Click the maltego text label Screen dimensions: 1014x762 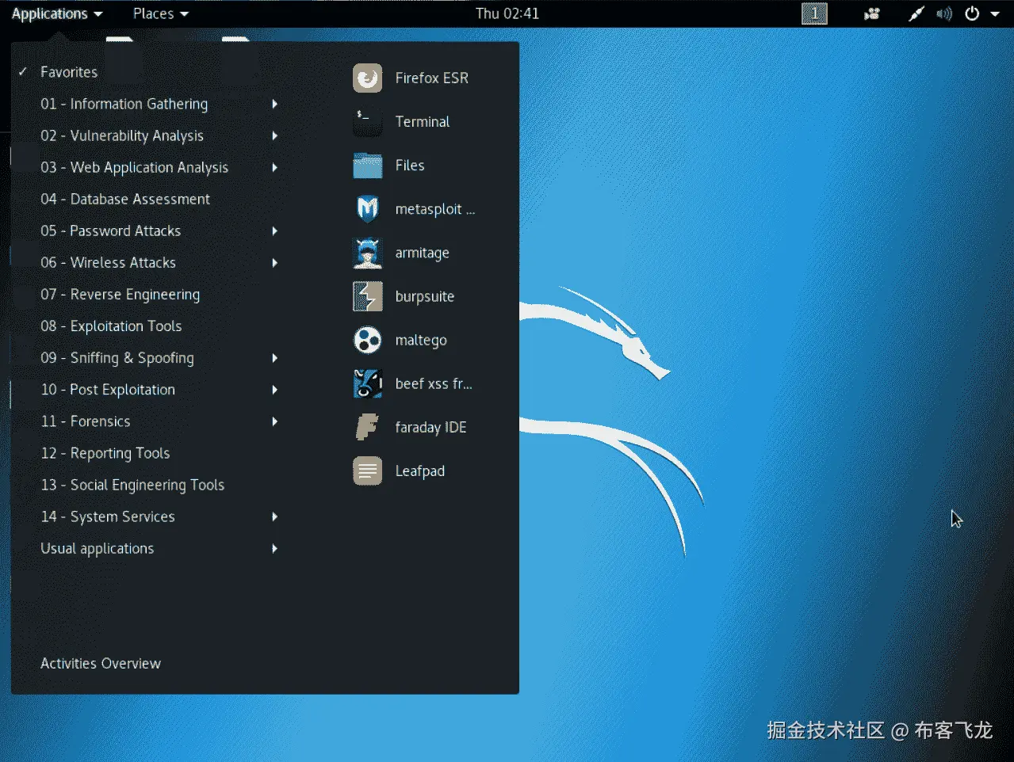tap(421, 341)
